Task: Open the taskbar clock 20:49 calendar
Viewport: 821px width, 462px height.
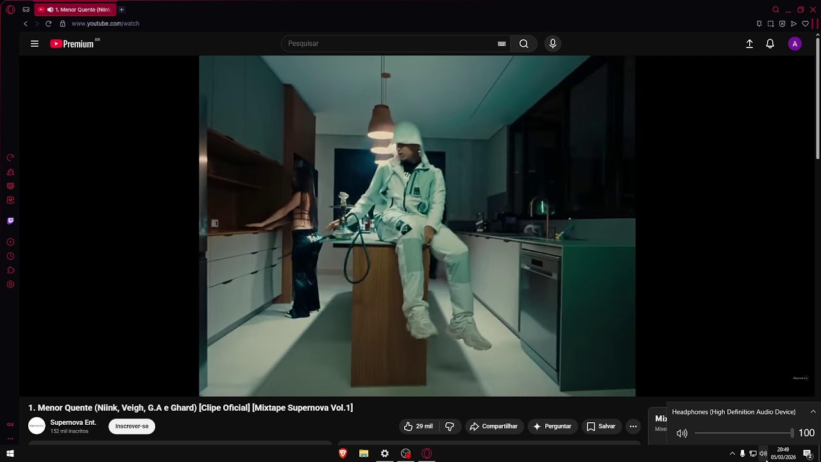Action: coord(783,454)
